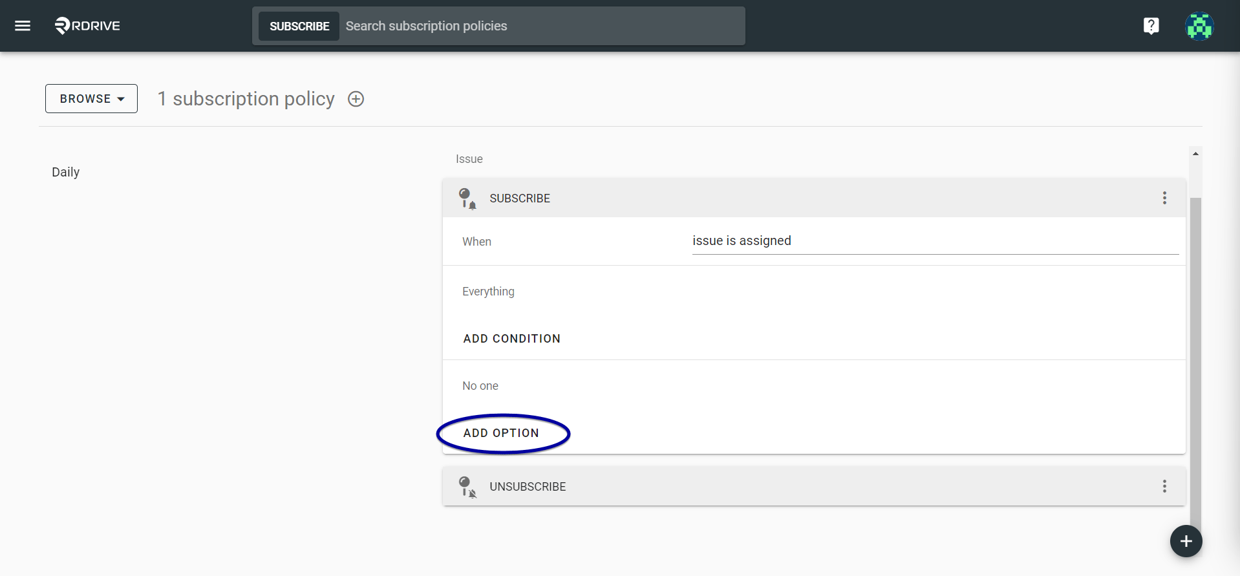Viewport: 1240px width, 576px height.
Task: Click the SUBSCRIBE search scope button
Action: [x=299, y=26]
